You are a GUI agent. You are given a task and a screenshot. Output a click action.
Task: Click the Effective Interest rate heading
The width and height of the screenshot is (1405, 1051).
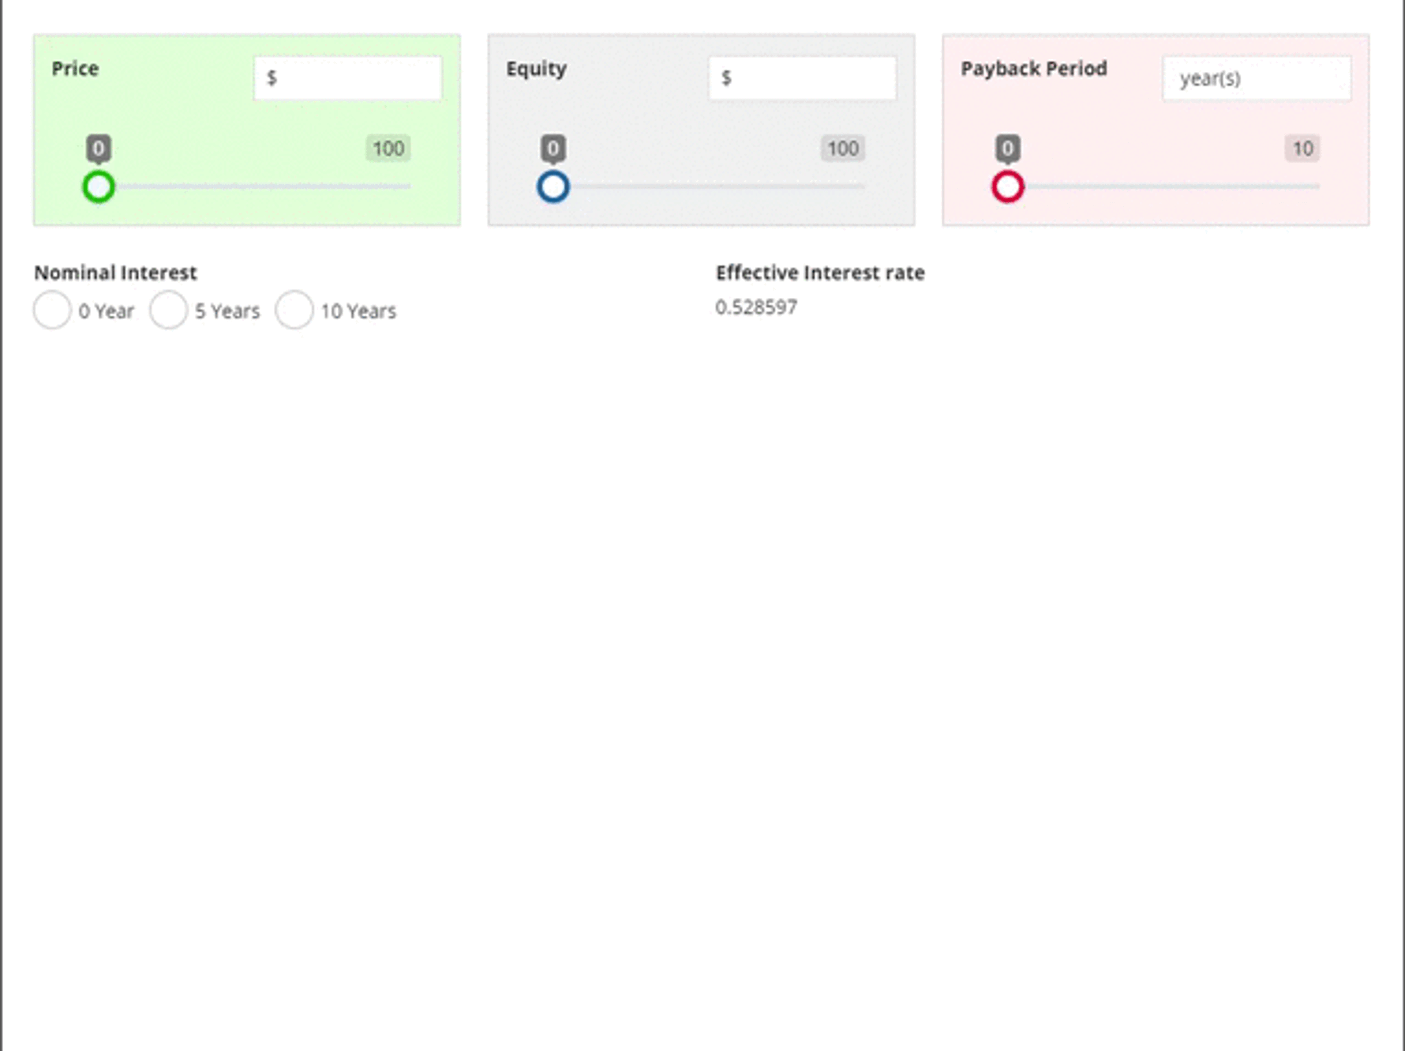coord(820,273)
